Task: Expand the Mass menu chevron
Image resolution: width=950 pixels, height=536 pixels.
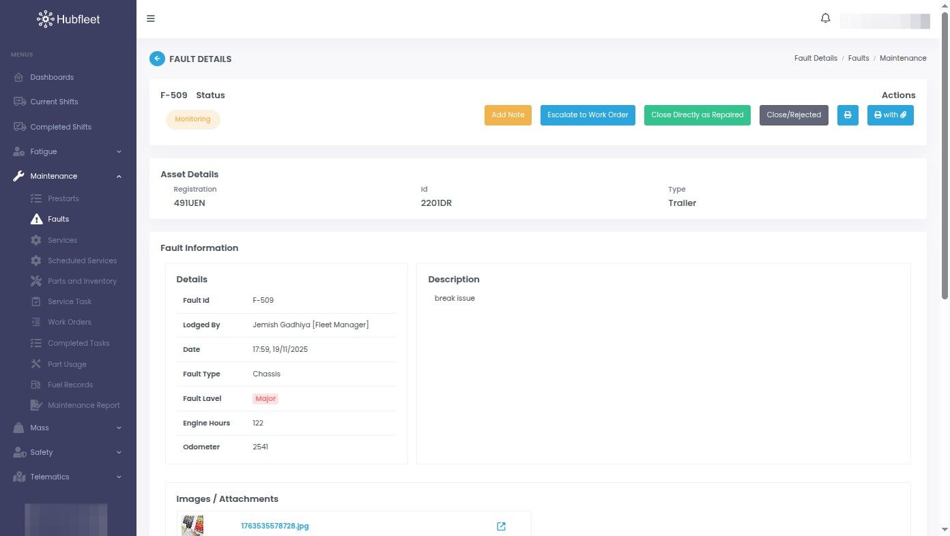Action: click(119, 428)
